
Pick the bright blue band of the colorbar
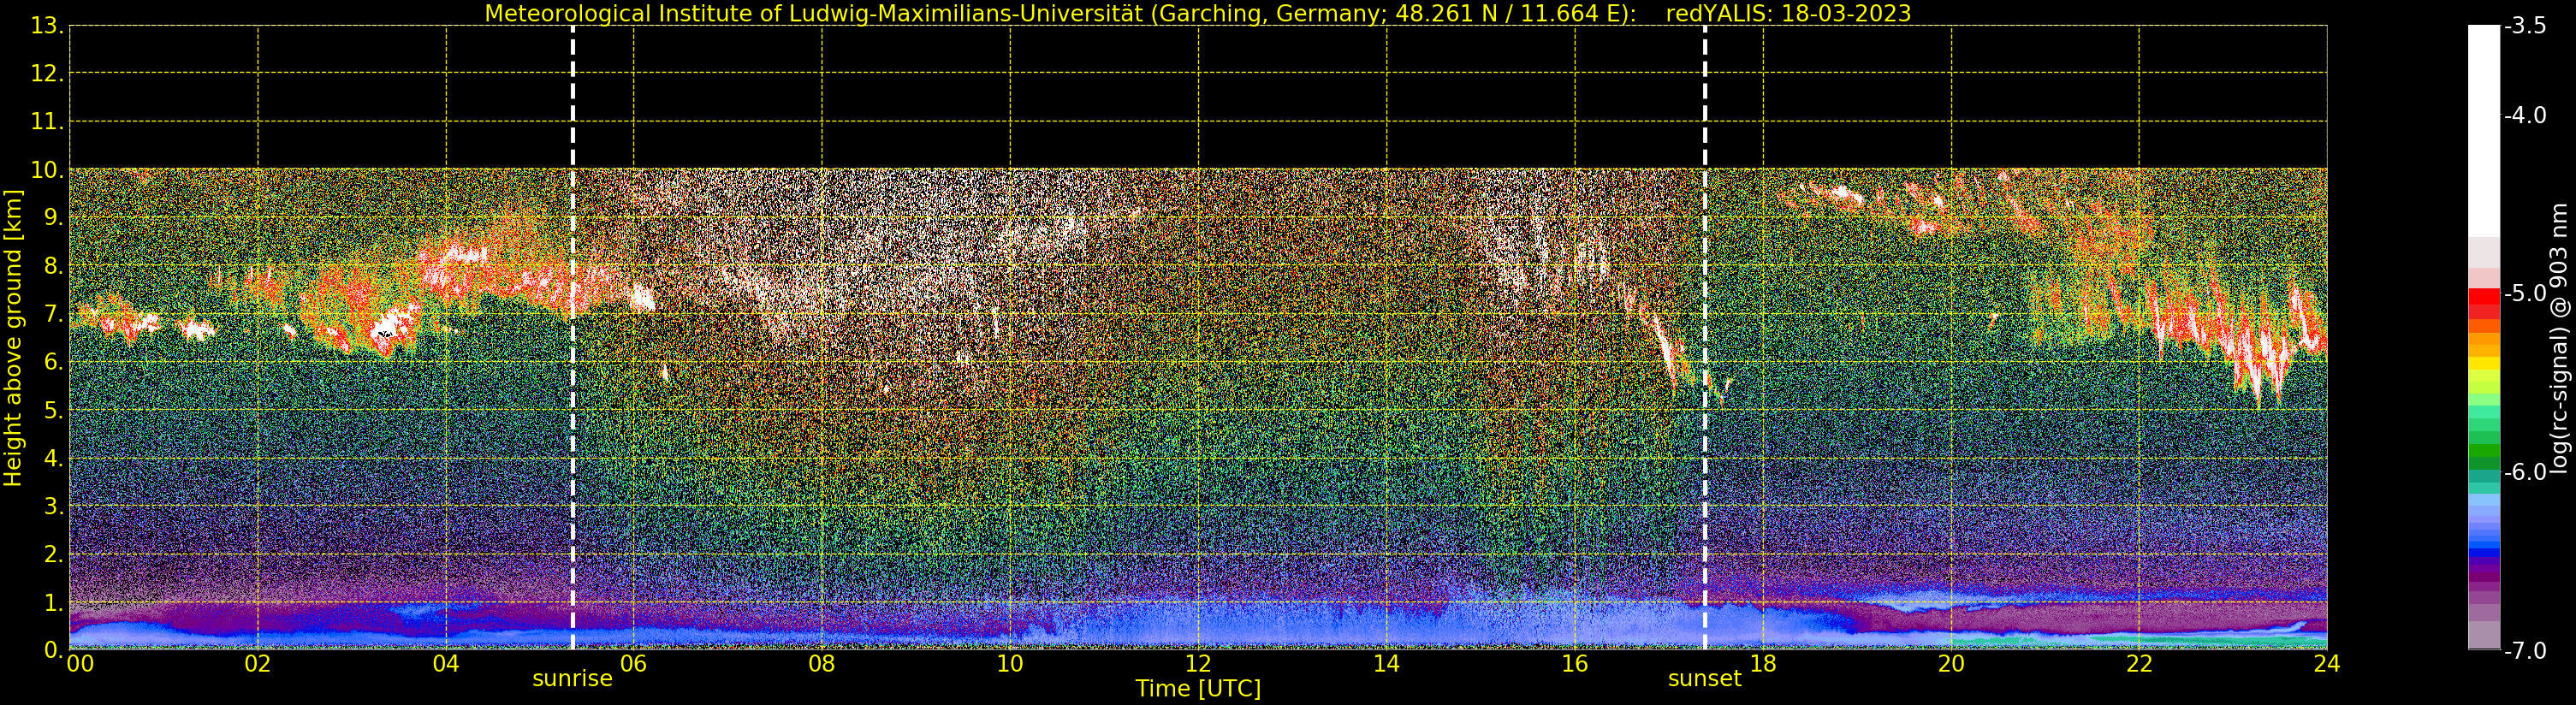[x=2484, y=552]
